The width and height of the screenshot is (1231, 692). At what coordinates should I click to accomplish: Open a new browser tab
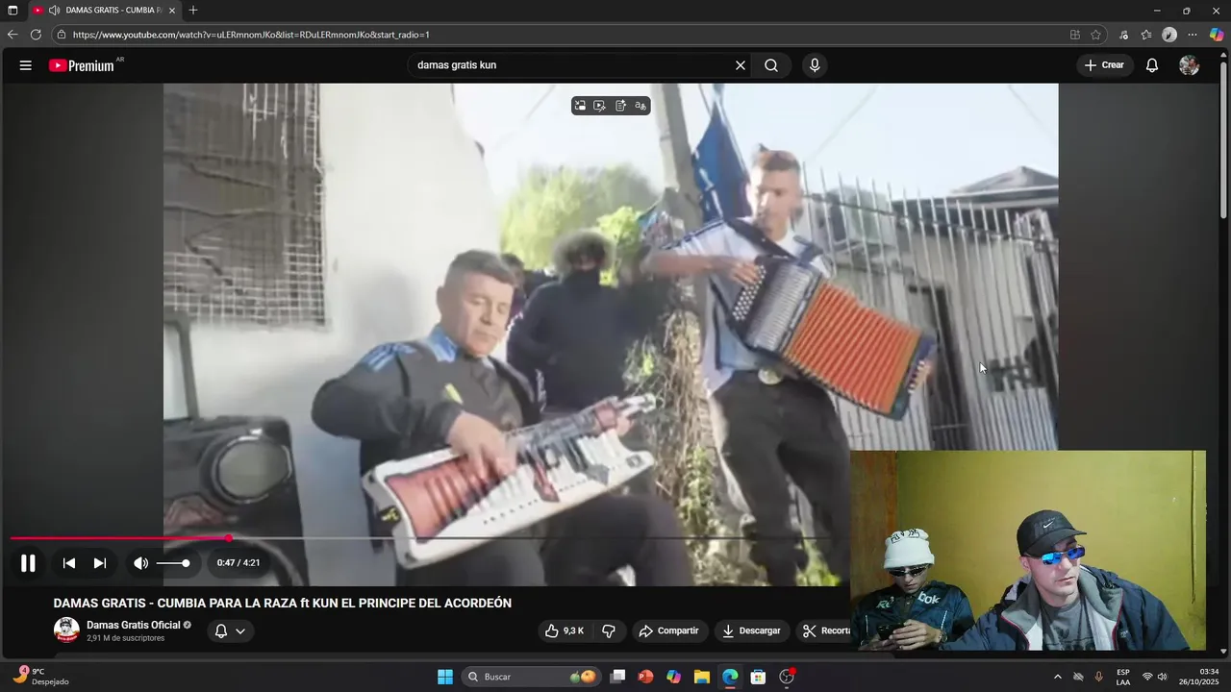point(193,11)
